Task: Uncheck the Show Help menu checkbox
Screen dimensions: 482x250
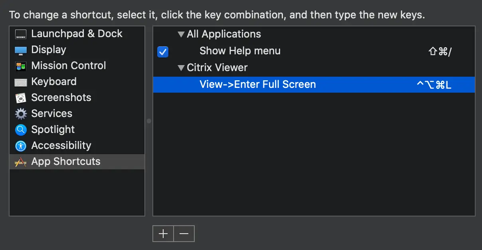Action: point(162,52)
